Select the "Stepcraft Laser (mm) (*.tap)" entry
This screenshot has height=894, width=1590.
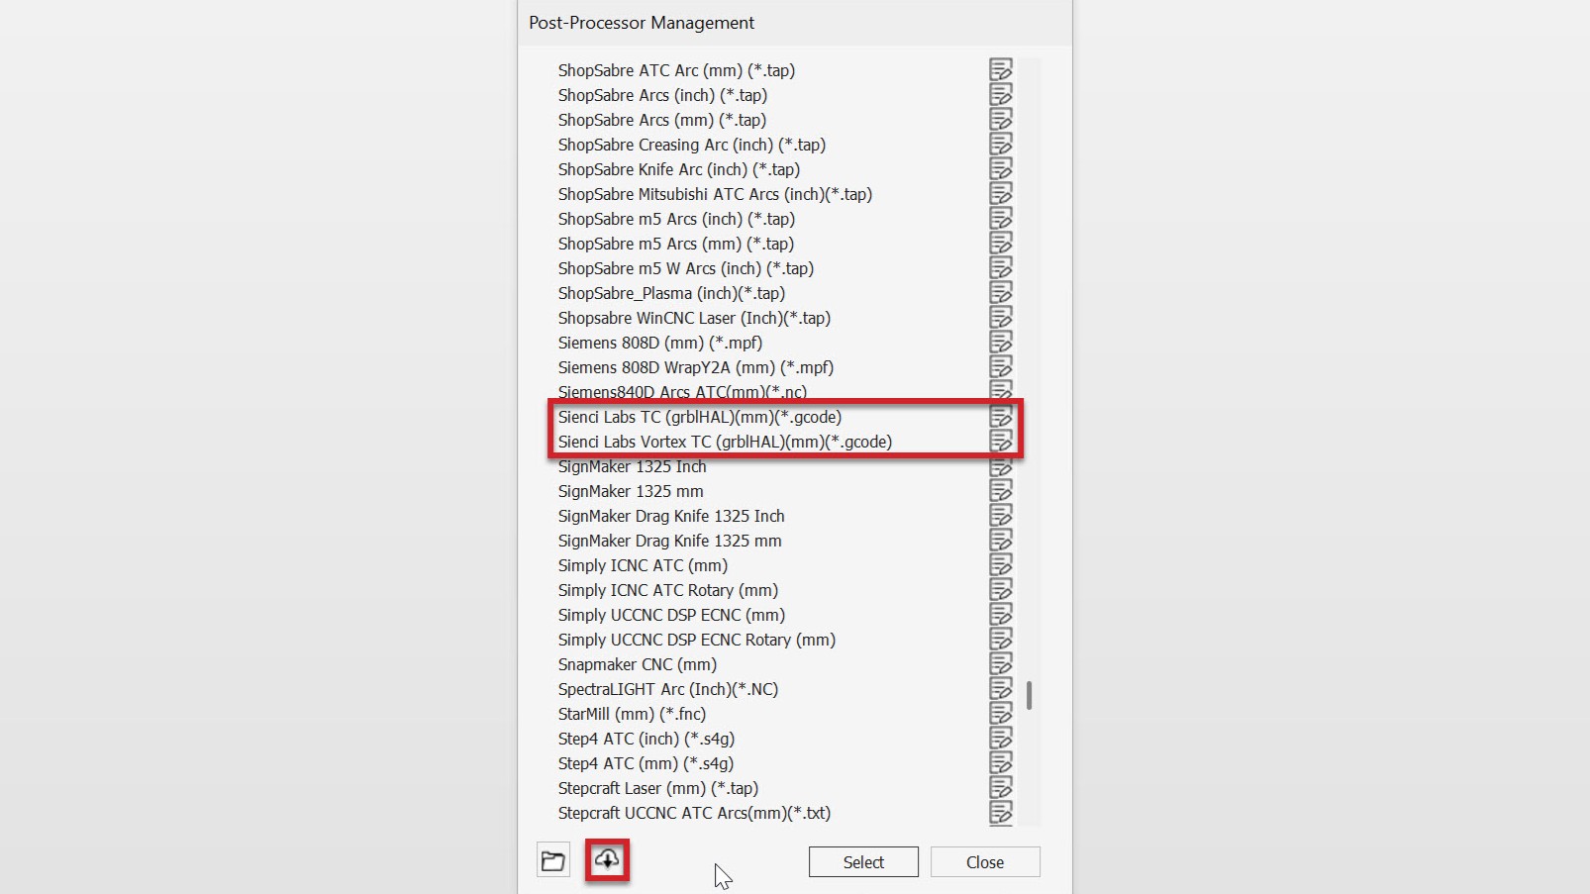tap(658, 788)
